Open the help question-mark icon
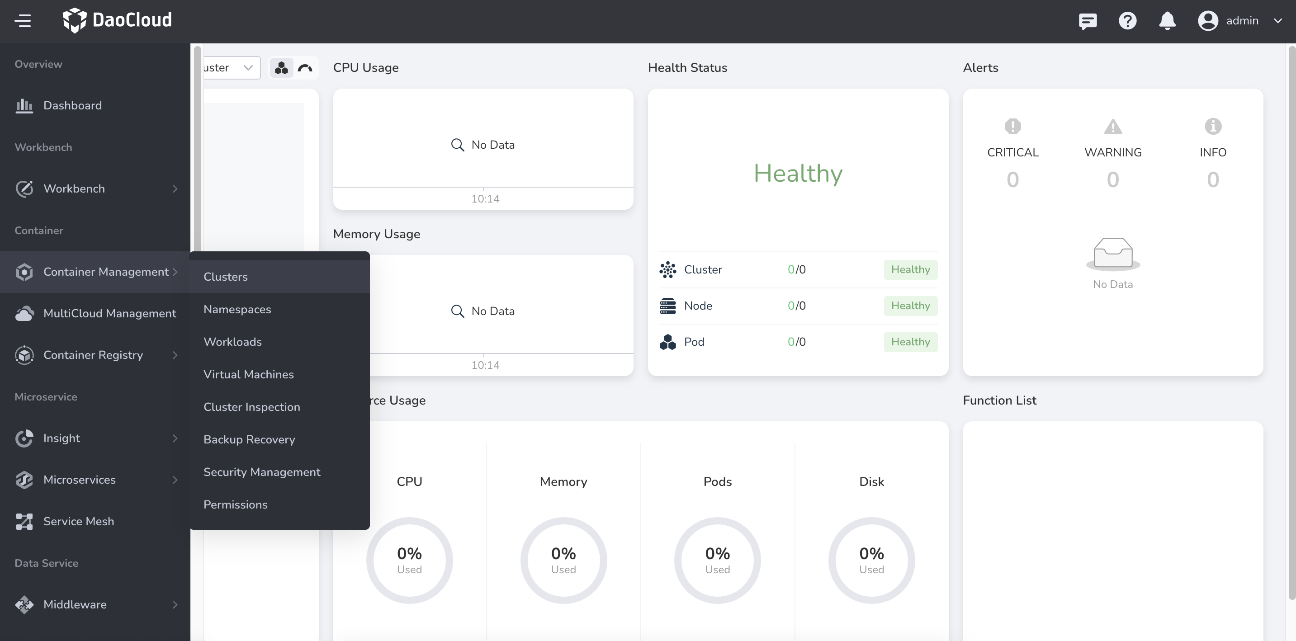 tap(1127, 21)
